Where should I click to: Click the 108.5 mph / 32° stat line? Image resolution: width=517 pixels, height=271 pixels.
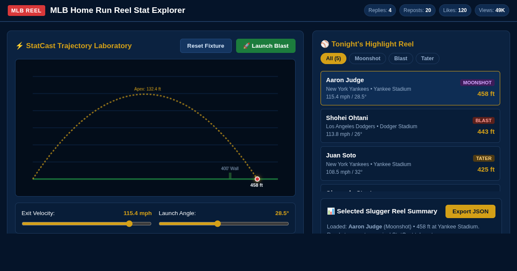click(x=344, y=172)
